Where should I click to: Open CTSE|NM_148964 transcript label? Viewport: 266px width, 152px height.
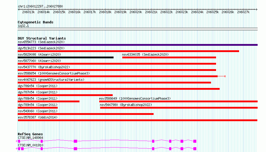click(30, 138)
